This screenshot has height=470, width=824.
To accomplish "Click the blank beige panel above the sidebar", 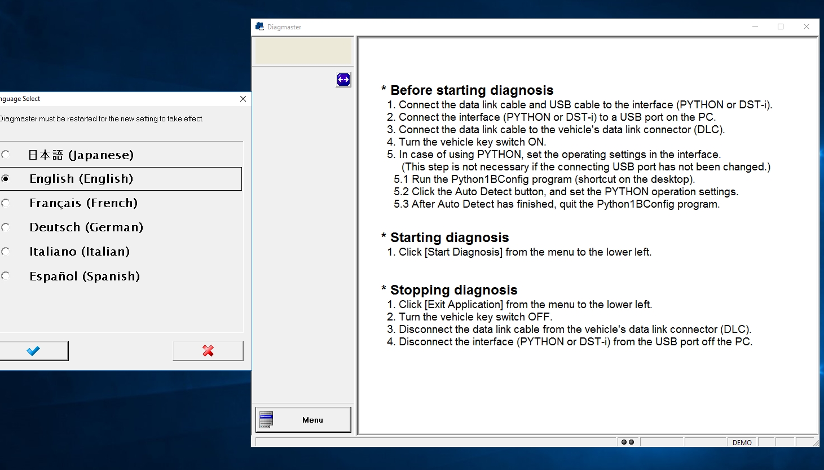I will click(x=303, y=51).
